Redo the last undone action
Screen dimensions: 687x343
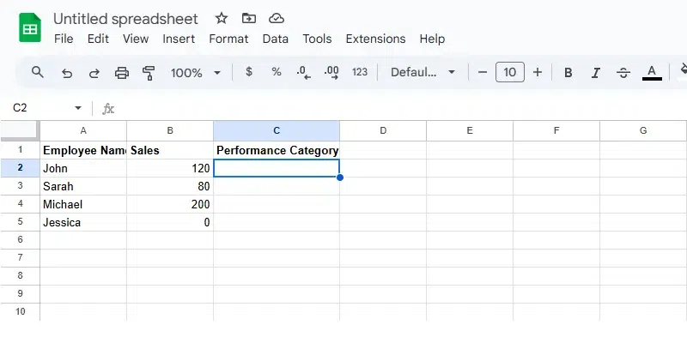[x=94, y=73]
